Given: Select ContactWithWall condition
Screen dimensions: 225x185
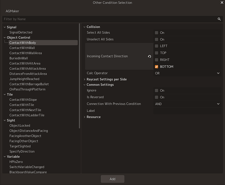Looking at the screenshot, I should [22, 48].
